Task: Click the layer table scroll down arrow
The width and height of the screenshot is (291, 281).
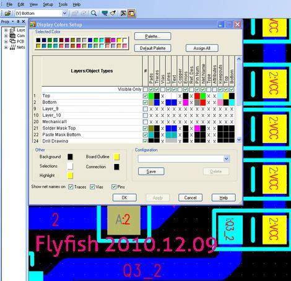Action: click(x=239, y=140)
